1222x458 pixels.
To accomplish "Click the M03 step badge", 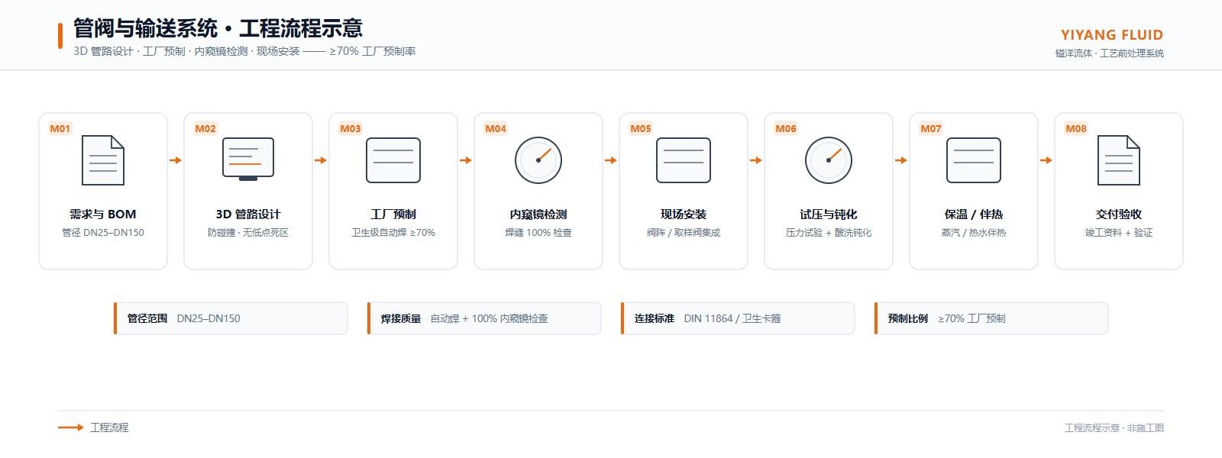I will pyautogui.click(x=351, y=128).
